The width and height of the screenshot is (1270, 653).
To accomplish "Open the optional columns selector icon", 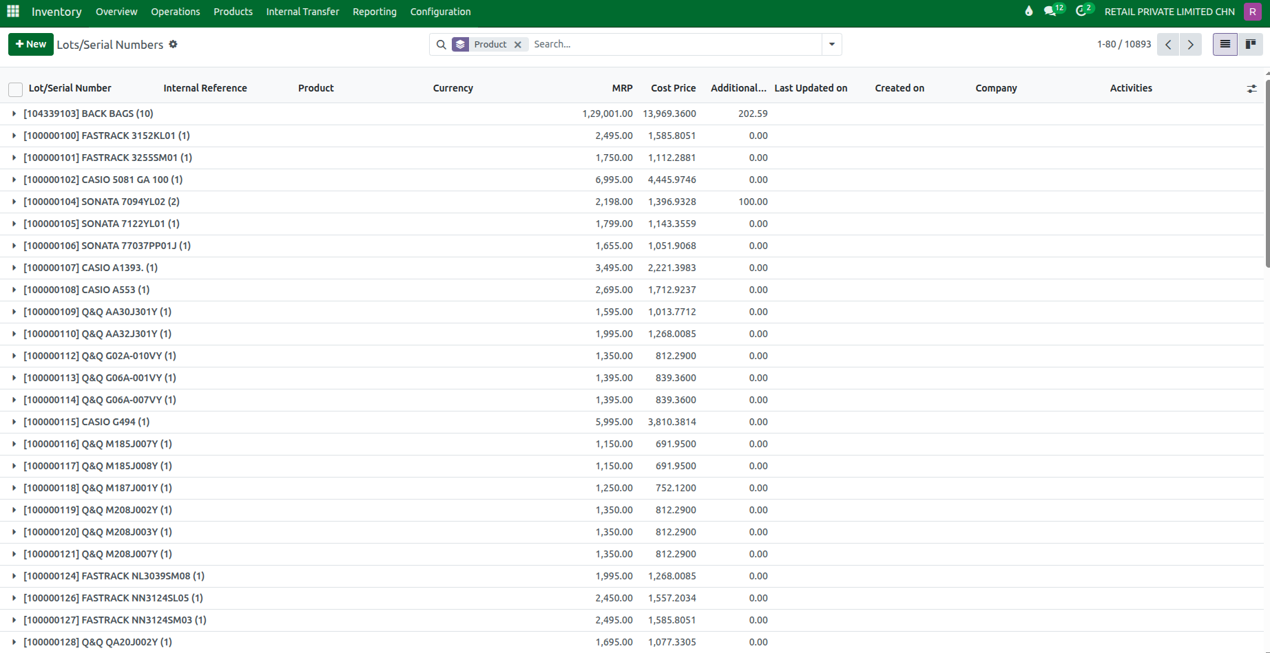I will [1252, 88].
